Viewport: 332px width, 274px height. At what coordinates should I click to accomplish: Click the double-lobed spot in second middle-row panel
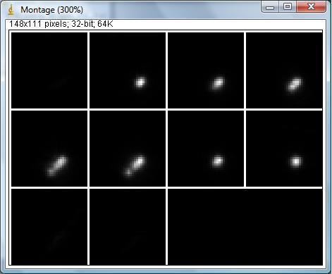coord(134,165)
